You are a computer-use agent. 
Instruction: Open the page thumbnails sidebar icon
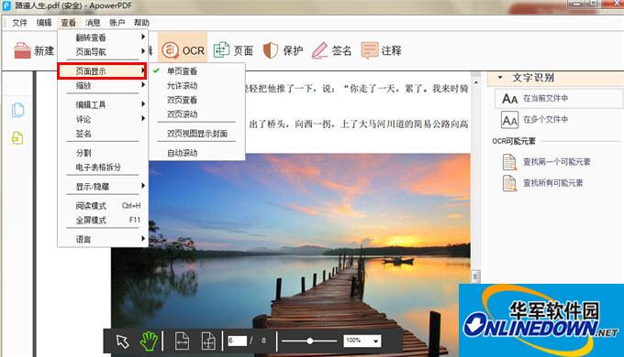click(17, 110)
